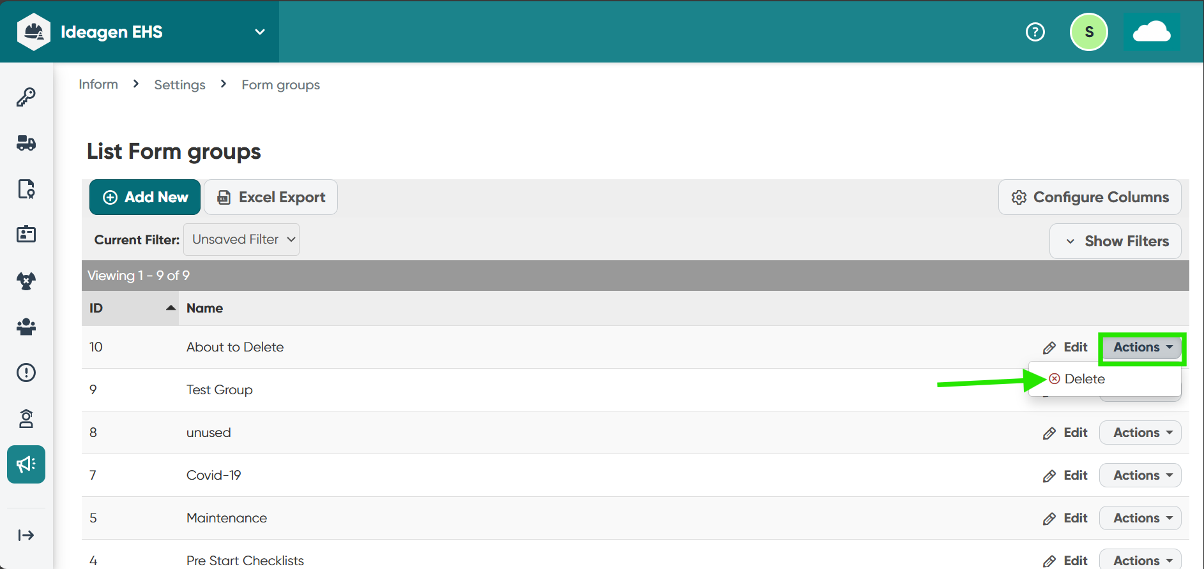Image resolution: width=1204 pixels, height=569 pixels.
Task: Open the Unsaved Filter dropdown
Action: pyautogui.click(x=241, y=240)
